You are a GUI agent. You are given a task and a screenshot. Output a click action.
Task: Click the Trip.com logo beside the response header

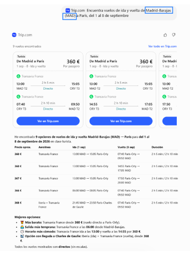pyautogui.click(x=14, y=35)
